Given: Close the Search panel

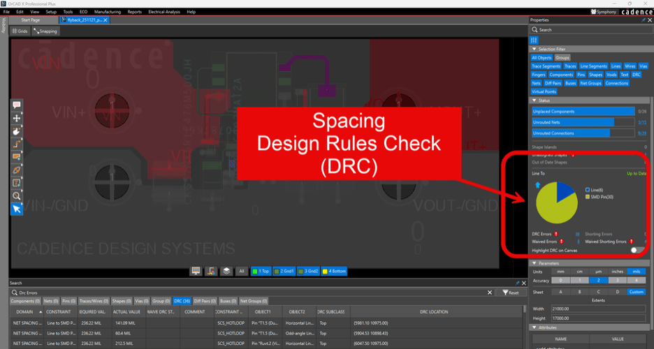Looking at the screenshot, I should click(x=524, y=283).
